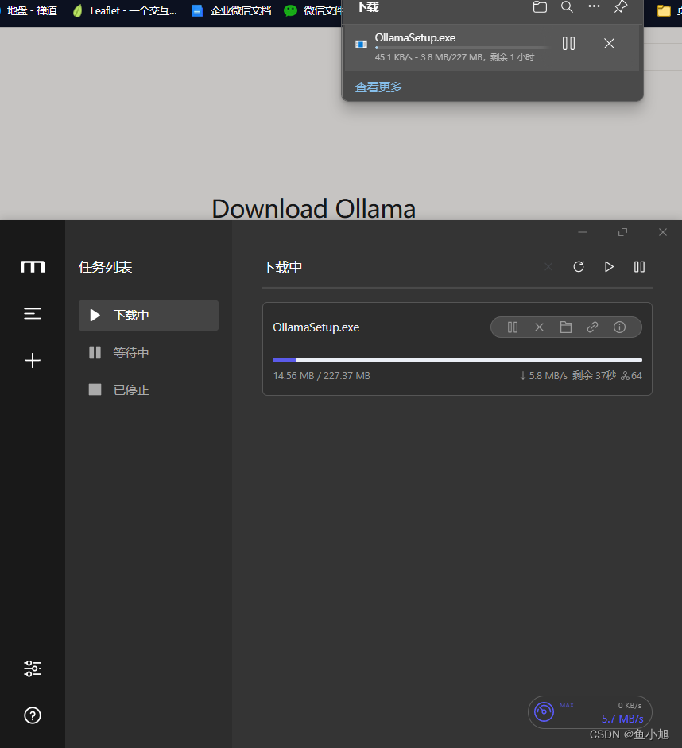Click the 剩余 37秒 remaining time text

[x=595, y=376]
